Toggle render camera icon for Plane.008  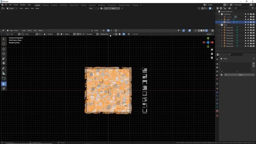[253, 46]
